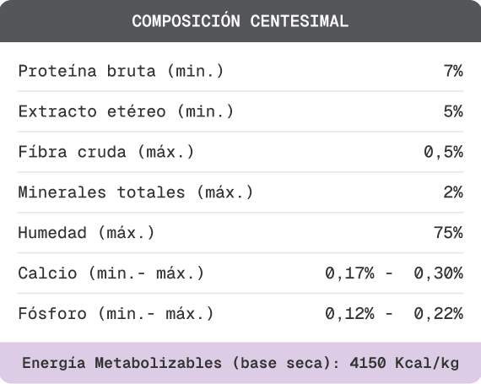The height and width of the screenshot is (384, 481).
Task: Select the Minerales totales (máx.) label
Action: (136, 192)
